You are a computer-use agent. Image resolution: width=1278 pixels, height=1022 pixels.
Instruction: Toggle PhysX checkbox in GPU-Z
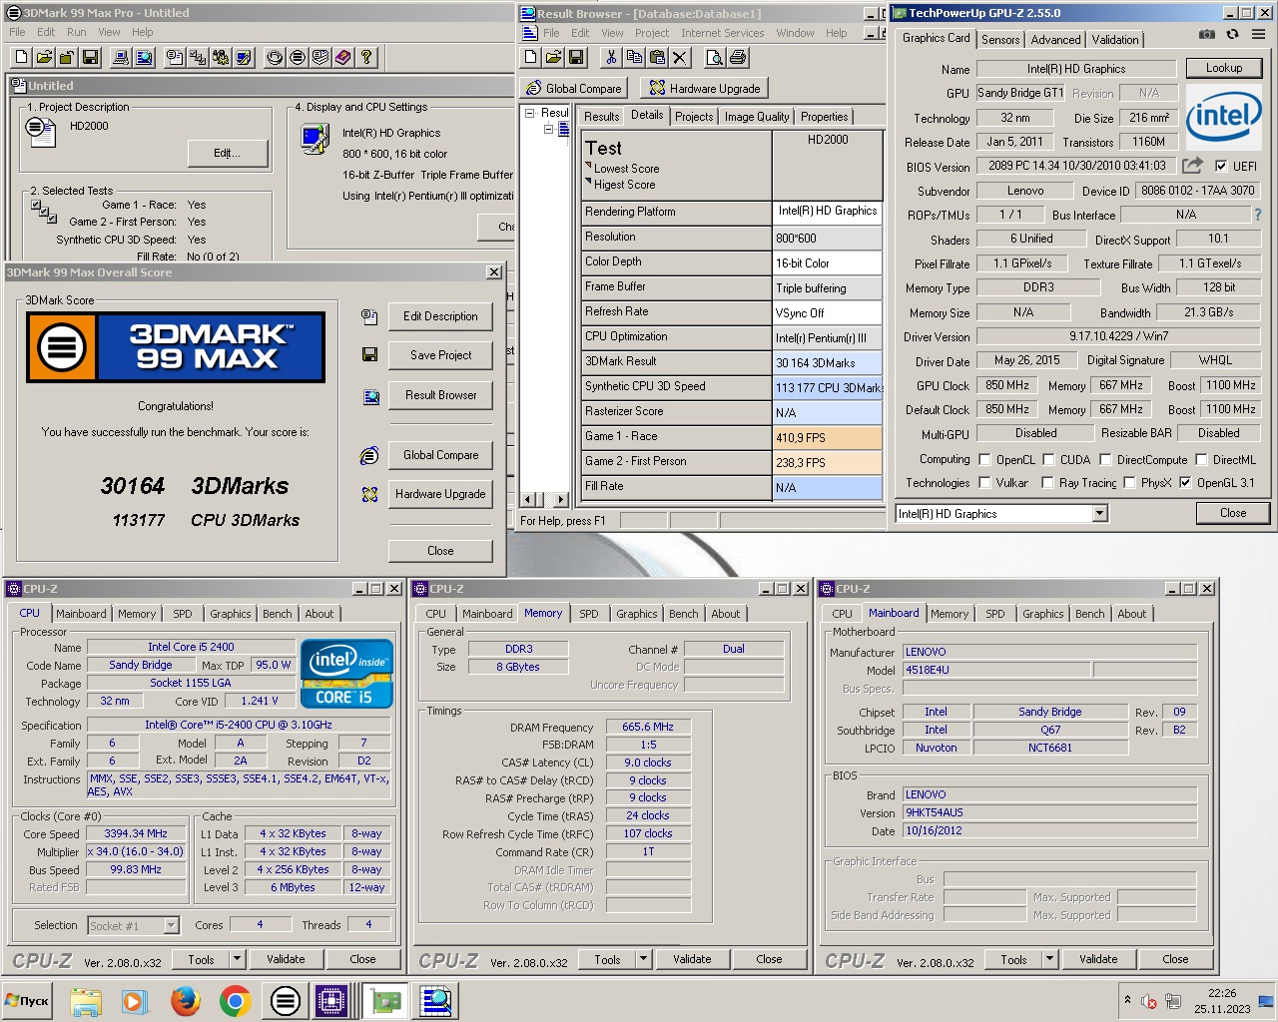[1130, 483]
